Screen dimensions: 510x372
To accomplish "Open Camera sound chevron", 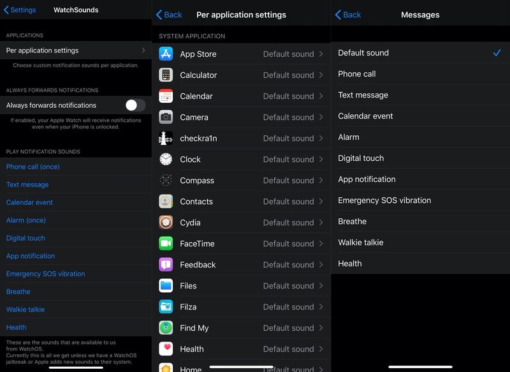I will 321,117.
